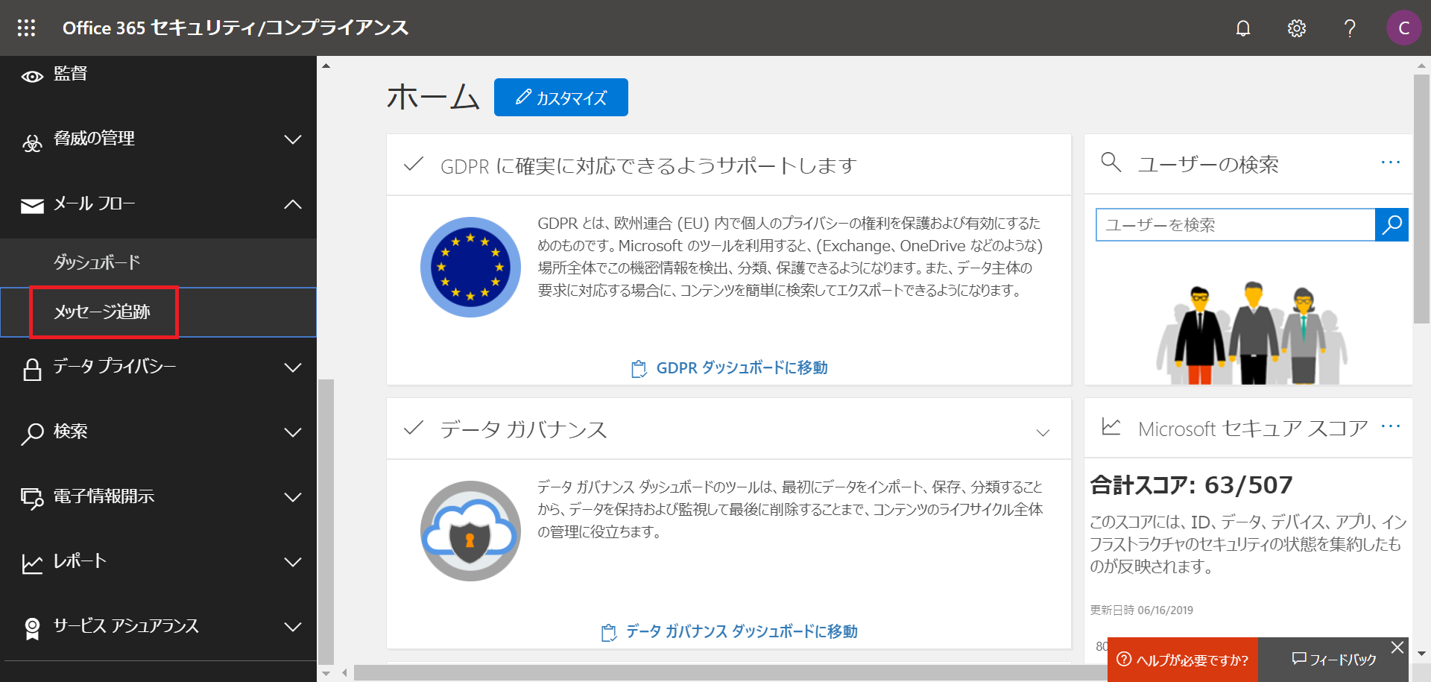The height and width of the screenshot is (682, 1431).
Task: Click the blue user search submit icon
Action: coord(1391,224)
